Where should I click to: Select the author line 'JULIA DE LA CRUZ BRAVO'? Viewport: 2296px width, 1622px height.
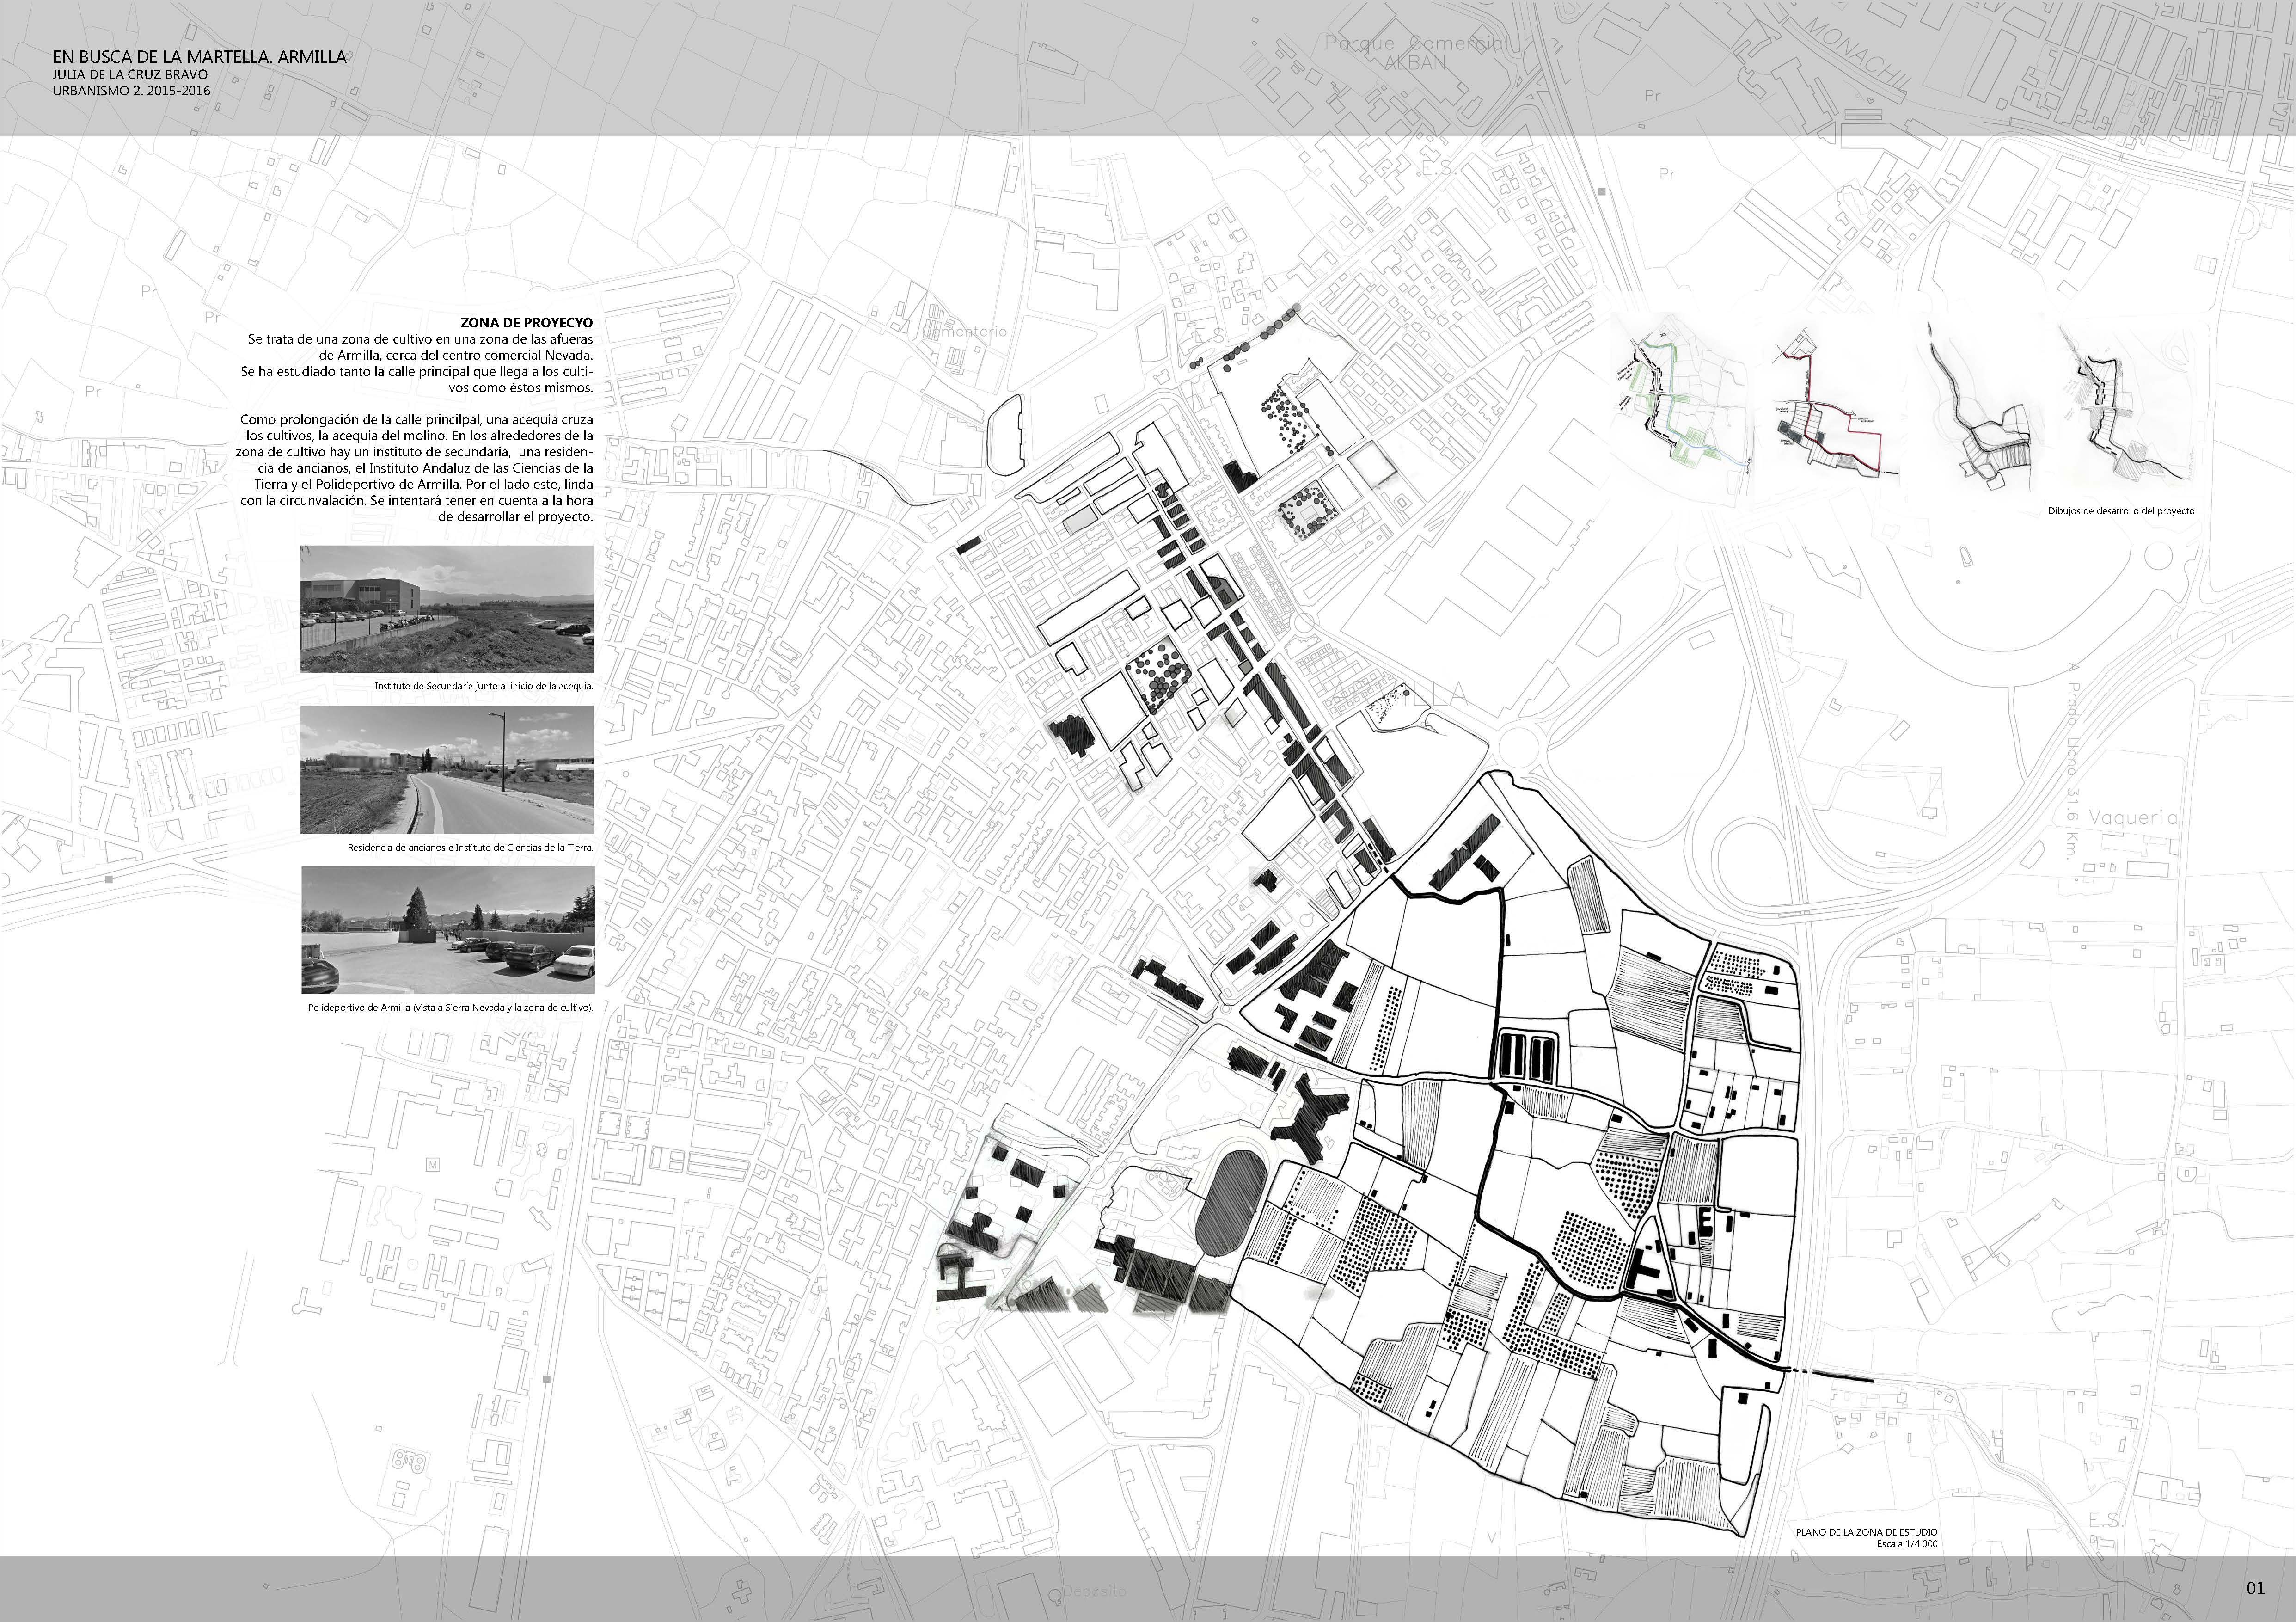point(130,75)
